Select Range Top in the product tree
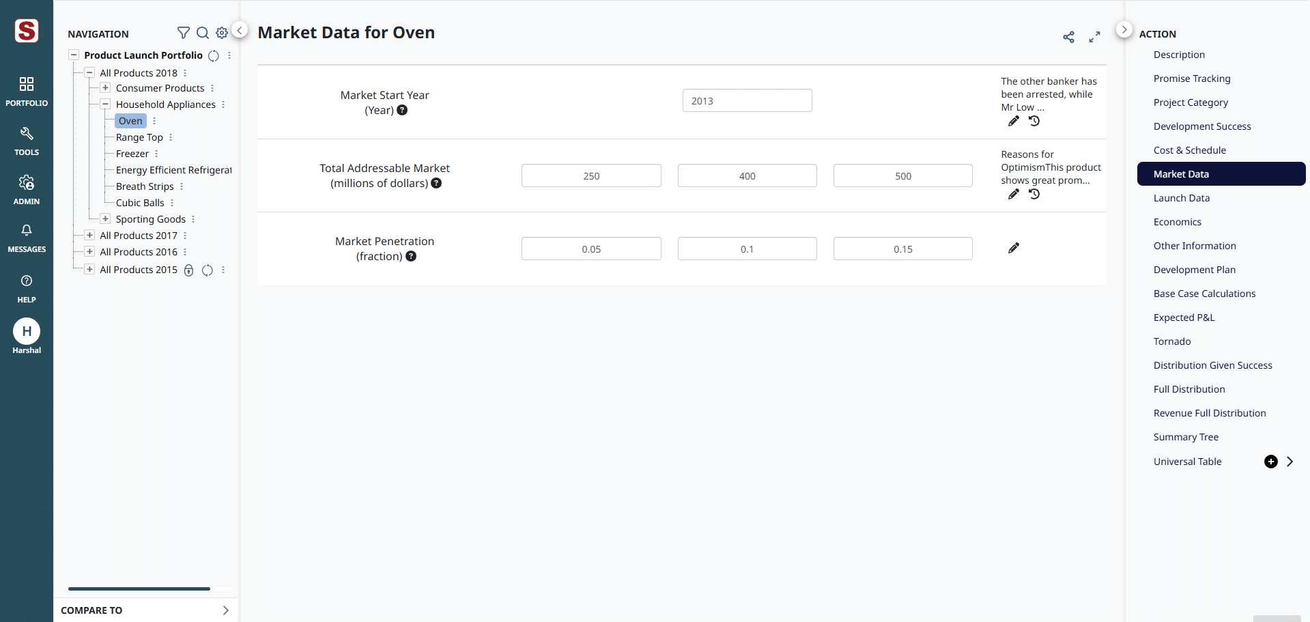The height and width of the screenshot is (622, 1310). [139, 137]
